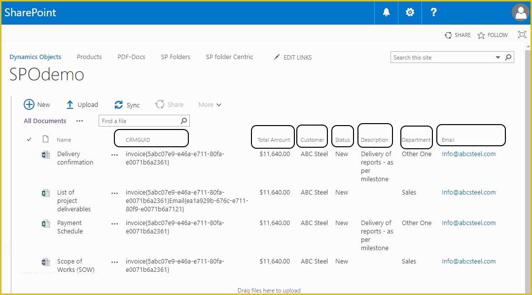The width and height of the screenshot is (532, 295).
Task: Open the notifications bell icon
Action: (386, 12)
